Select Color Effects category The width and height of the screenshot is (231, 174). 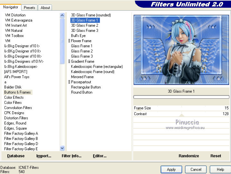pos(14,97)
